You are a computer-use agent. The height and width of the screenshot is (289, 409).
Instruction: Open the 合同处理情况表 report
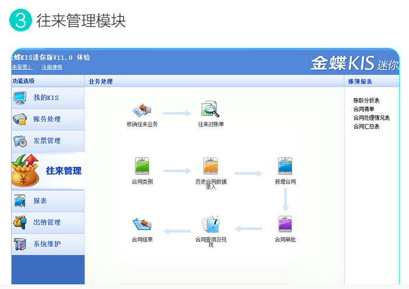371,118
